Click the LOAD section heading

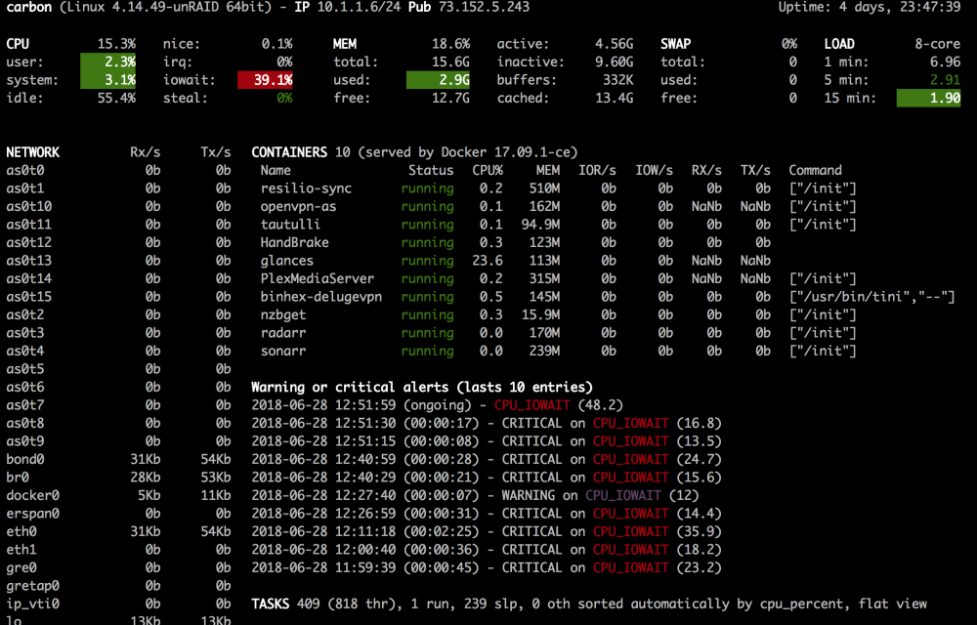[x=839, y=44]
